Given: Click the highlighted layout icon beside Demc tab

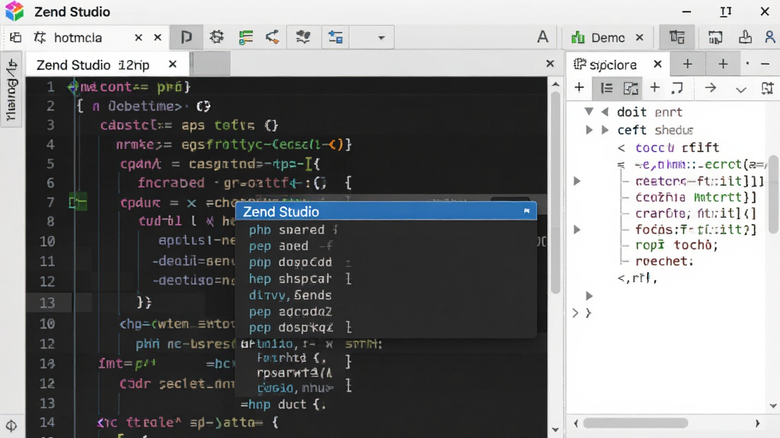Looking at the screenshot, I should 676,37.
